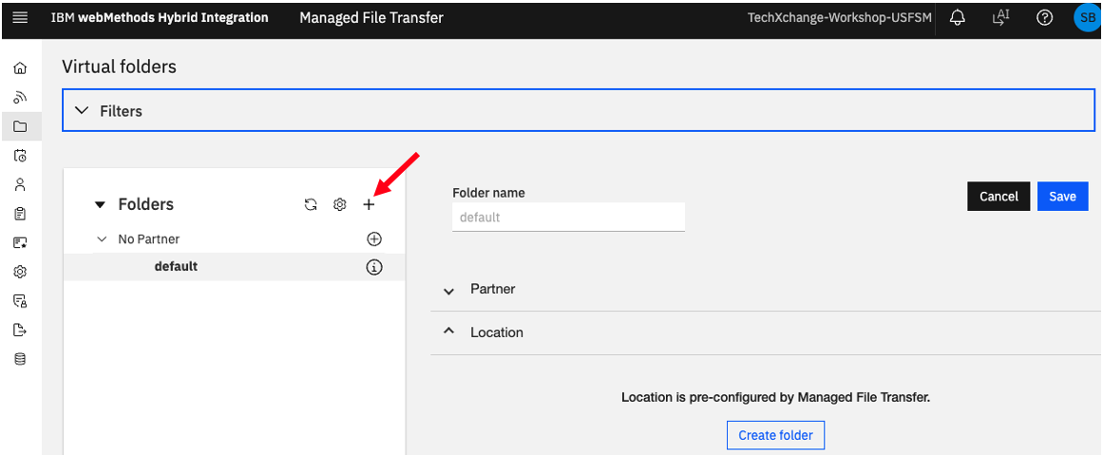Open the scheduled events calendar icon
This screenshot has height=455, width=1103.
pos(20,156)
